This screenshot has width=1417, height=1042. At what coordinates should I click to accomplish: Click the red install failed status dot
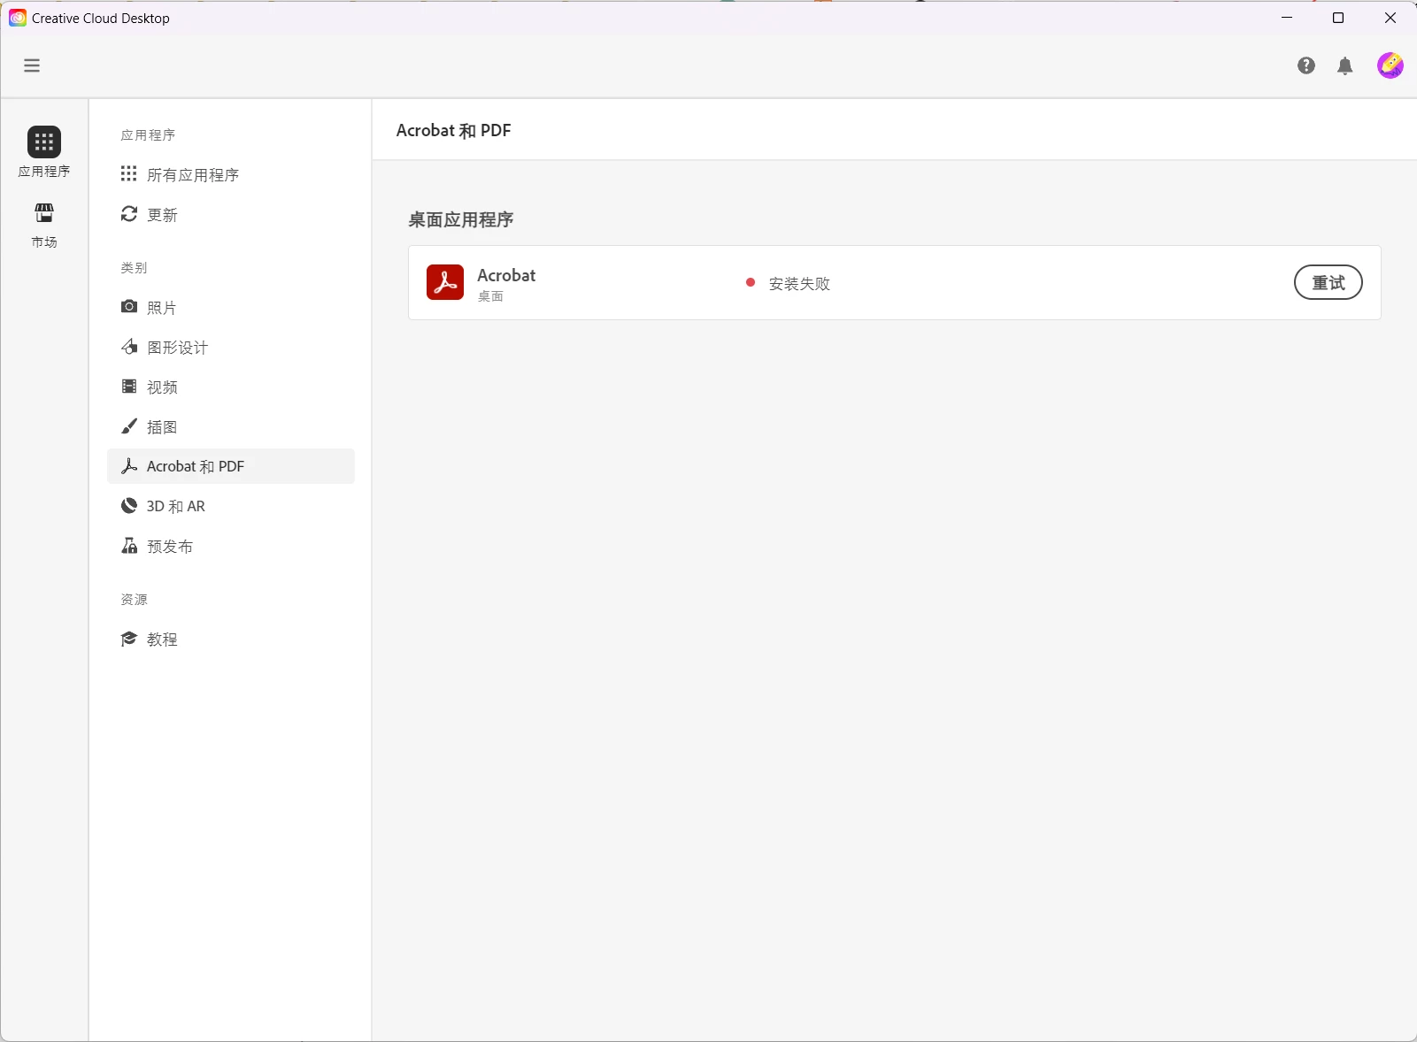coord(751,283)
